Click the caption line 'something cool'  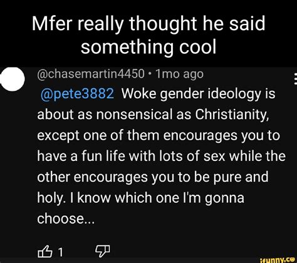(x=148, y=46)
